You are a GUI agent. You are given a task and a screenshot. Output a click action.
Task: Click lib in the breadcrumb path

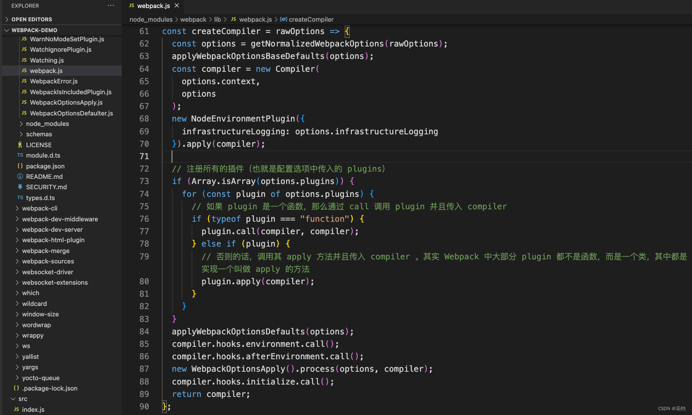coord(217,19)
